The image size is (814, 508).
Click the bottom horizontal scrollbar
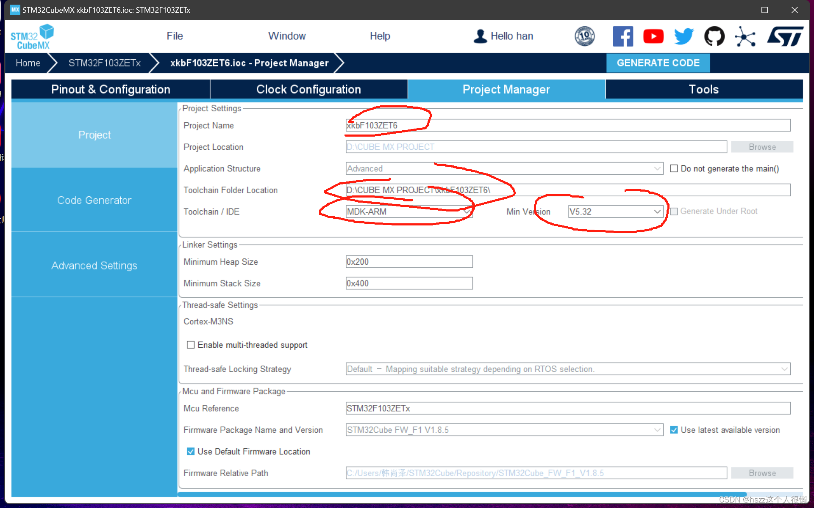click(462, 494)
